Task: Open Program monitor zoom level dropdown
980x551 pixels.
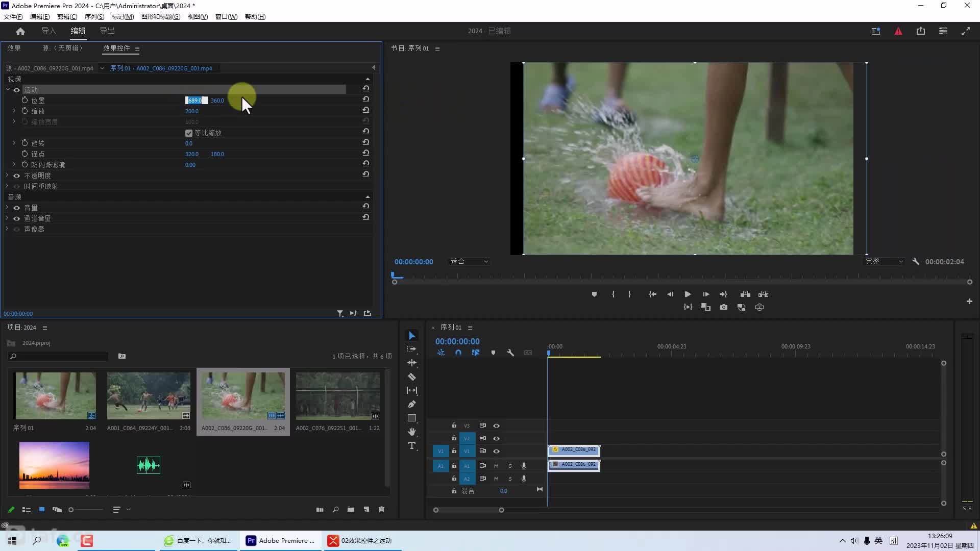Action: [x=469, y=262]
